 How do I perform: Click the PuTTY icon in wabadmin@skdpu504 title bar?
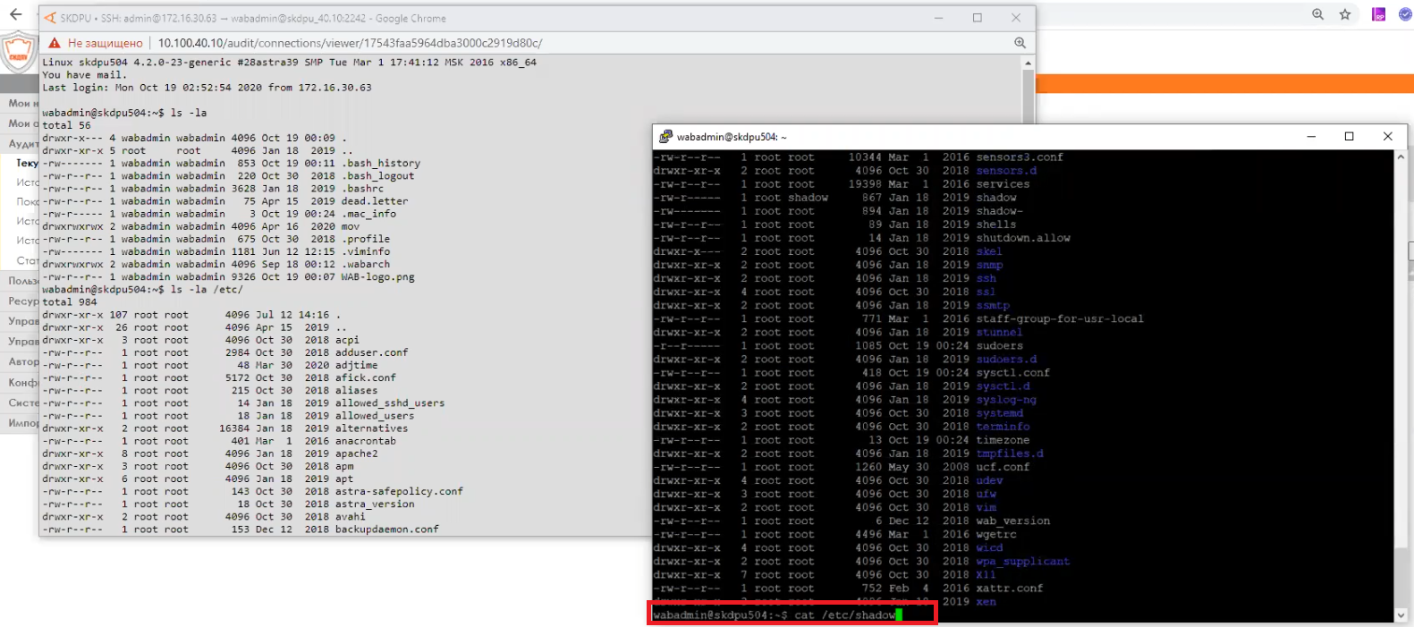coord(665,137)
